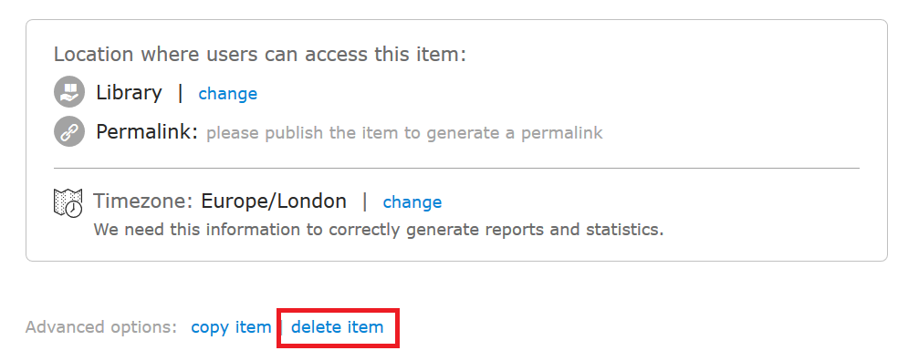908x361 pixels.
Task: Click the horizontal divider above Timezone
Action: 456,168
